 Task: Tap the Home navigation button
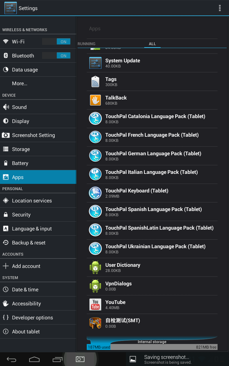[34, 359]
